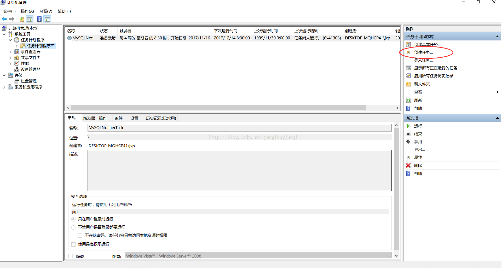502x269 pixels.
Task: Open the 配置 dropdown list
Action: (x=258, y=256)
